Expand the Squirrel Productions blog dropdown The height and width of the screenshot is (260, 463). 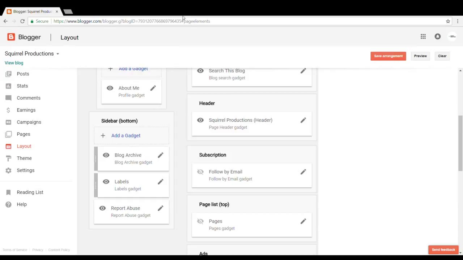(57, 54)
